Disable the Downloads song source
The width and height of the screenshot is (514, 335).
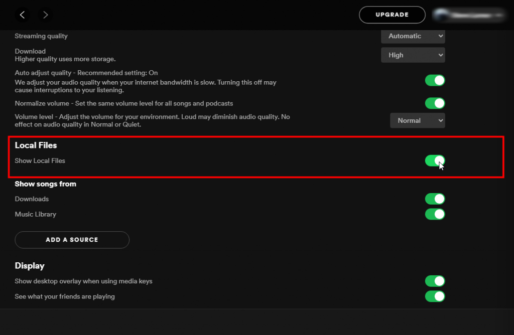(x=435, y=199)
